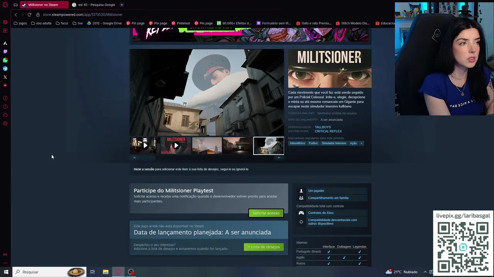The image size is (494, 277).
Task: Open File Explorer from the taskbar
Action: point(106,272)
